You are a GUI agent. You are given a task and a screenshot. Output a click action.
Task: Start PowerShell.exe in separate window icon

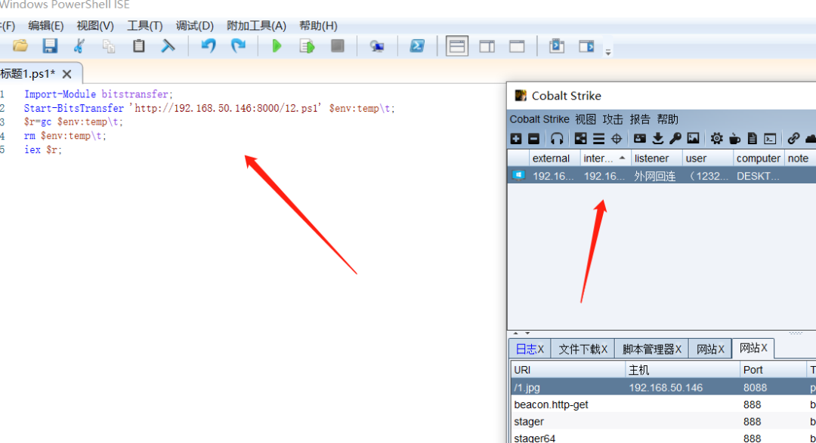(417, 46)
